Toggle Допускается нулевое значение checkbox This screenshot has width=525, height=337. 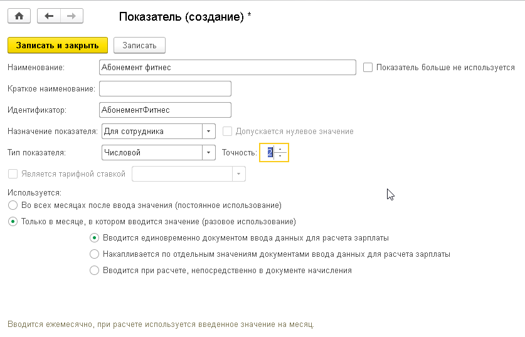coord(227,132)
